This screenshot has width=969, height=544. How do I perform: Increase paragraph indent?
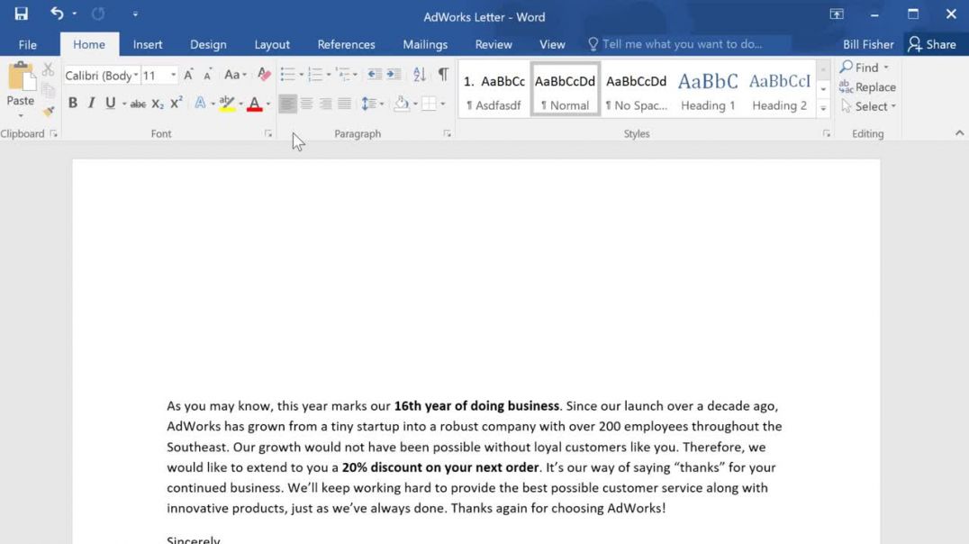394,75
